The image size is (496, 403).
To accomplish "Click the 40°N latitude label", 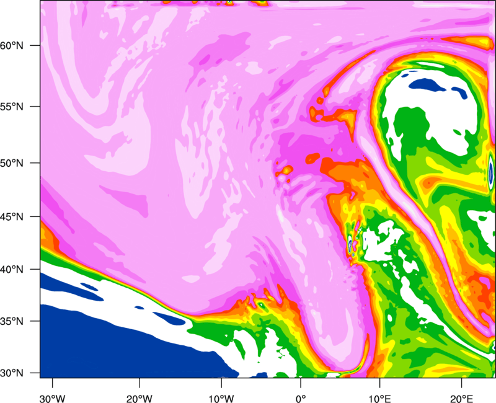I will pos(11,270).
